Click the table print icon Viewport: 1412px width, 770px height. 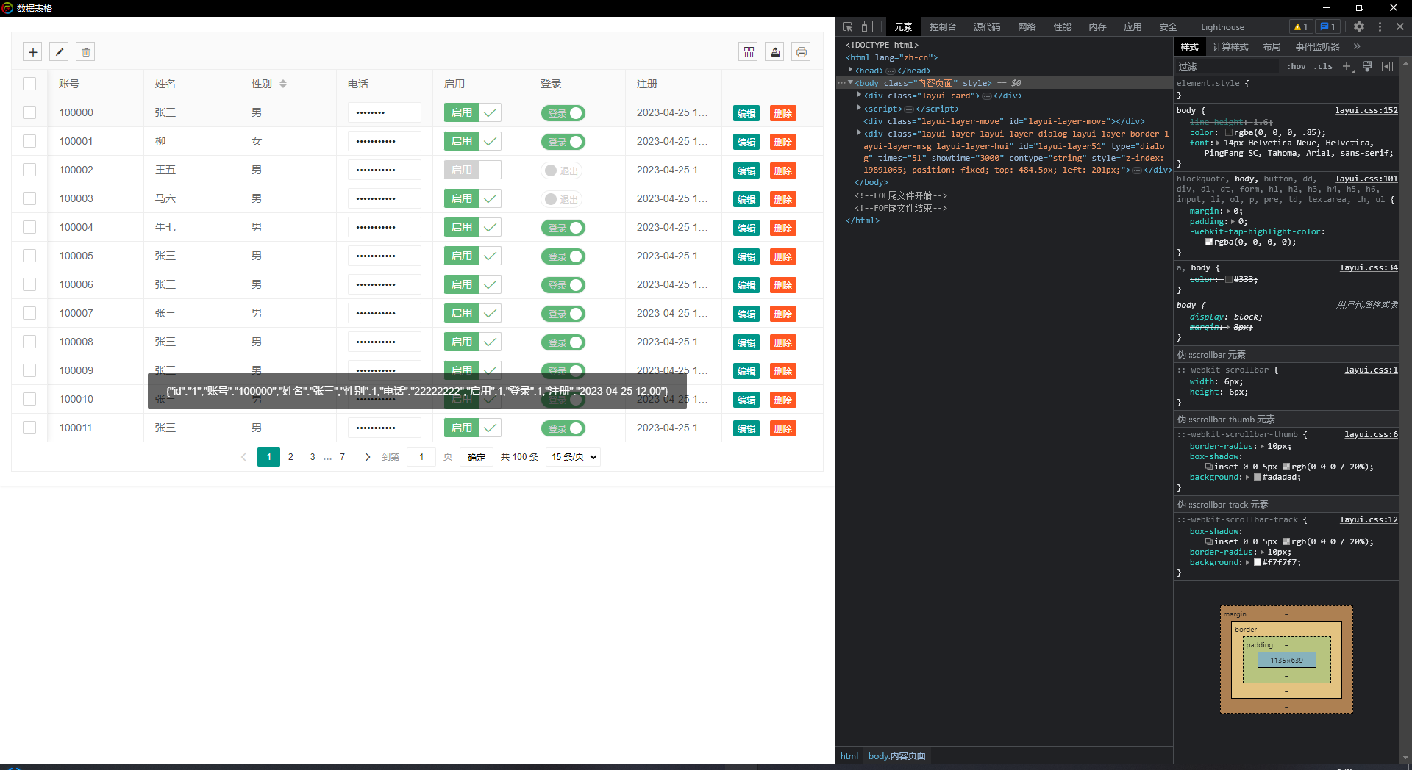tap(802, 52)
